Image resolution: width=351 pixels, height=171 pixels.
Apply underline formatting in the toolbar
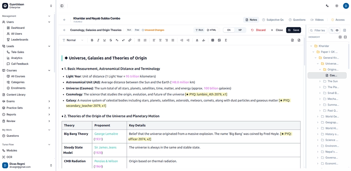pos(104,40)
